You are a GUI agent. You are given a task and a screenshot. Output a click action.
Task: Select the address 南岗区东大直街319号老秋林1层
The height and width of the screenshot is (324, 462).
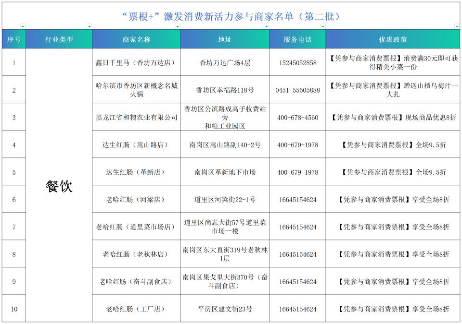click(225, 254)
